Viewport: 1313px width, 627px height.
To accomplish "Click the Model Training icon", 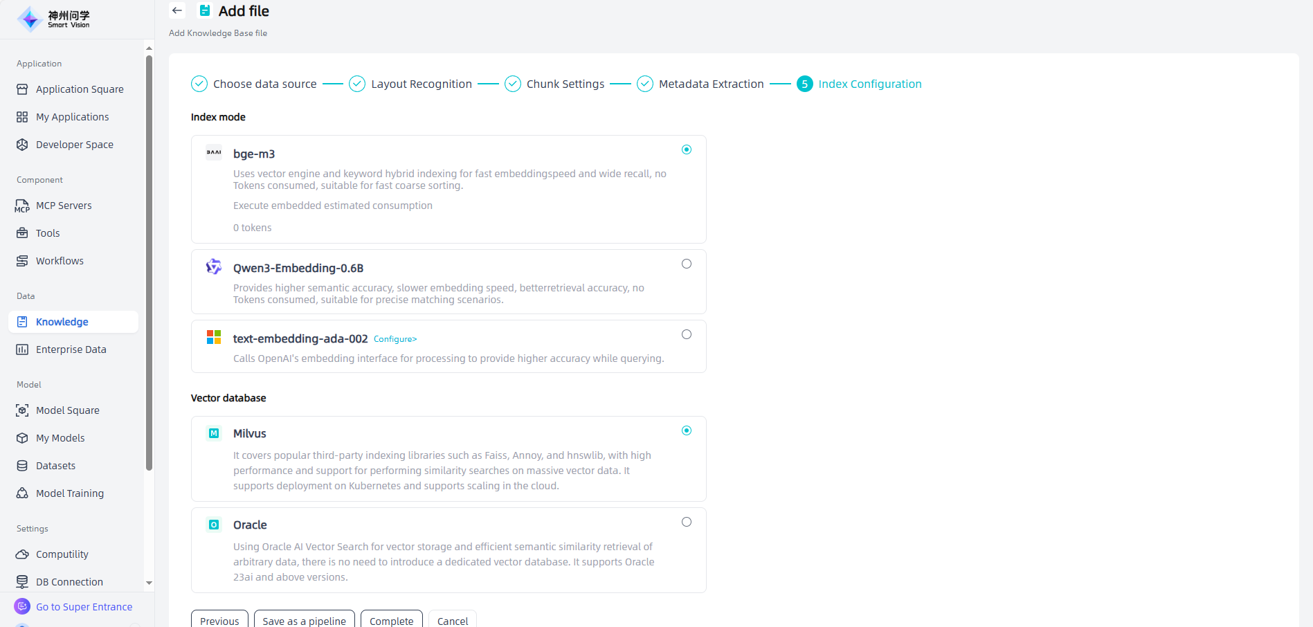I will pos(22,493).
